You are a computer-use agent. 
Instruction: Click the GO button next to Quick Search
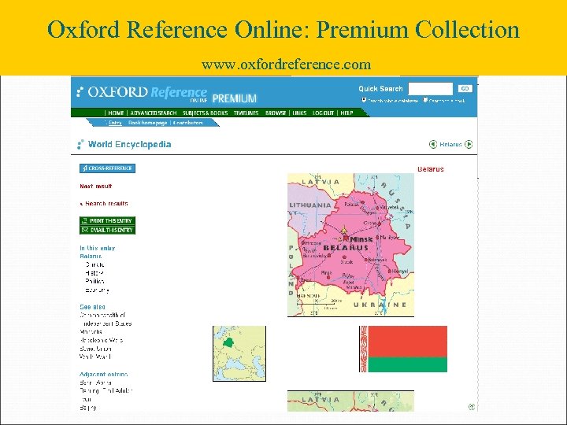465,88
